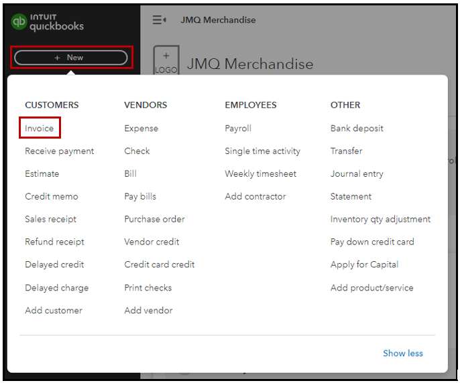Screen dimensions: 460x383
Task: Select Bank deposit under Other
Action: (x=357, y=128)
